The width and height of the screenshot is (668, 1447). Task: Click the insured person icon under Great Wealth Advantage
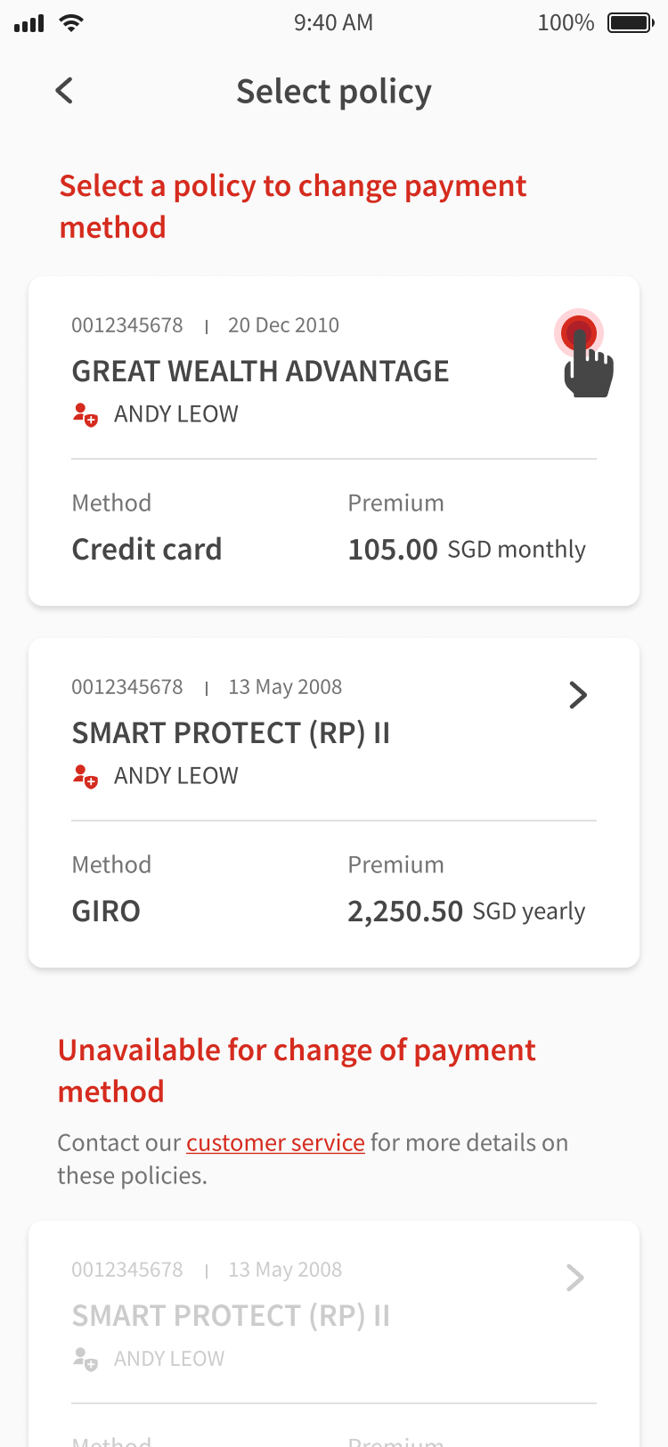(85, 414)
